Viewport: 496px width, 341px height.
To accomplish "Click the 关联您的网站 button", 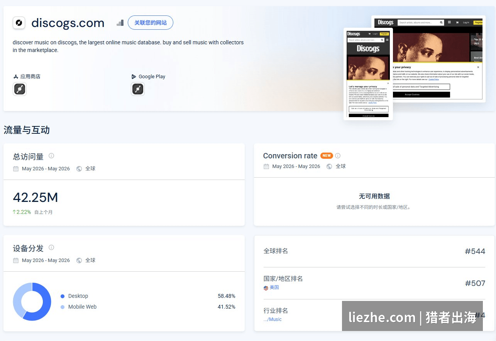I will 151,23.
